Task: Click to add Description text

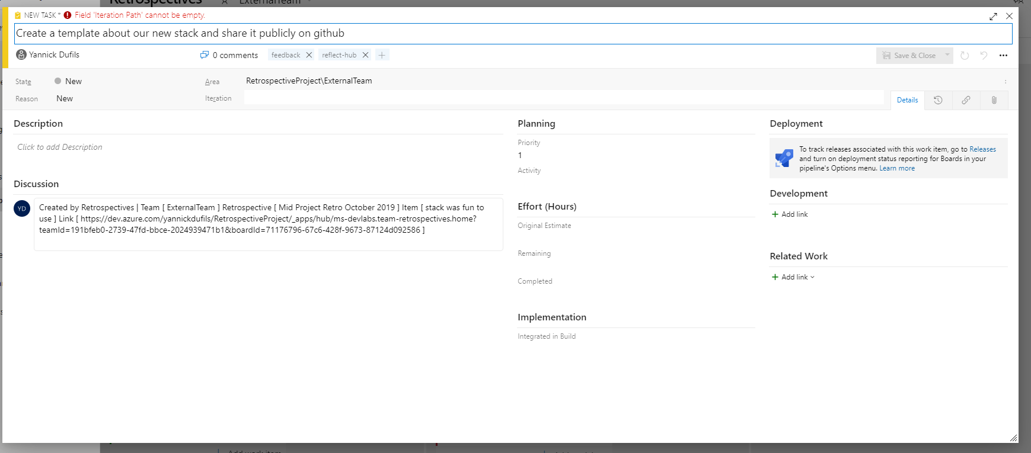Action: click(60, 147)
